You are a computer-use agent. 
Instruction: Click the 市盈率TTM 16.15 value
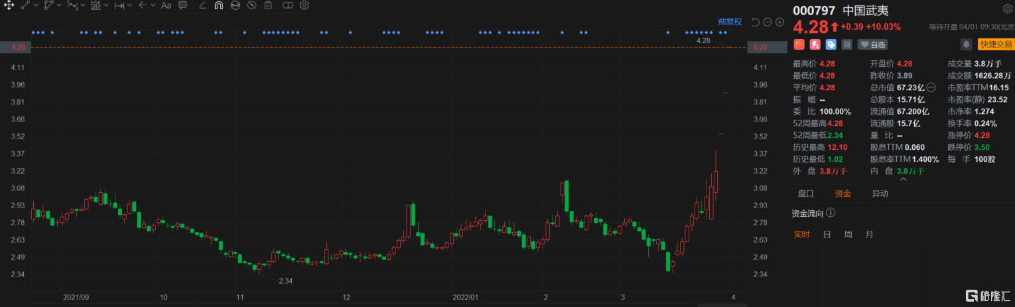999,88
